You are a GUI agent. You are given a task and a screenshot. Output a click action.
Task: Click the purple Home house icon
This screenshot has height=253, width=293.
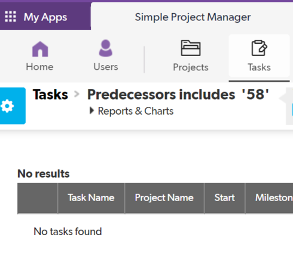pyautogui.click(x=40, y=49)
